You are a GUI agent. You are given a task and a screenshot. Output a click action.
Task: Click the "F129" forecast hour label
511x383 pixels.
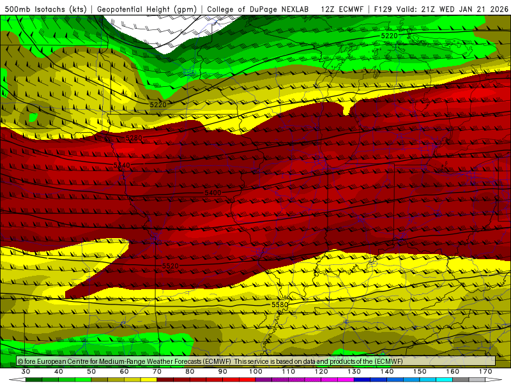click(384, 10)
